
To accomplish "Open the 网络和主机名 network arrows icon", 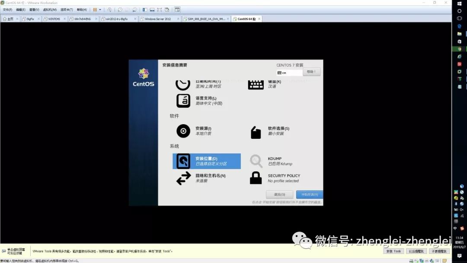I will click(x=183, y=178).
